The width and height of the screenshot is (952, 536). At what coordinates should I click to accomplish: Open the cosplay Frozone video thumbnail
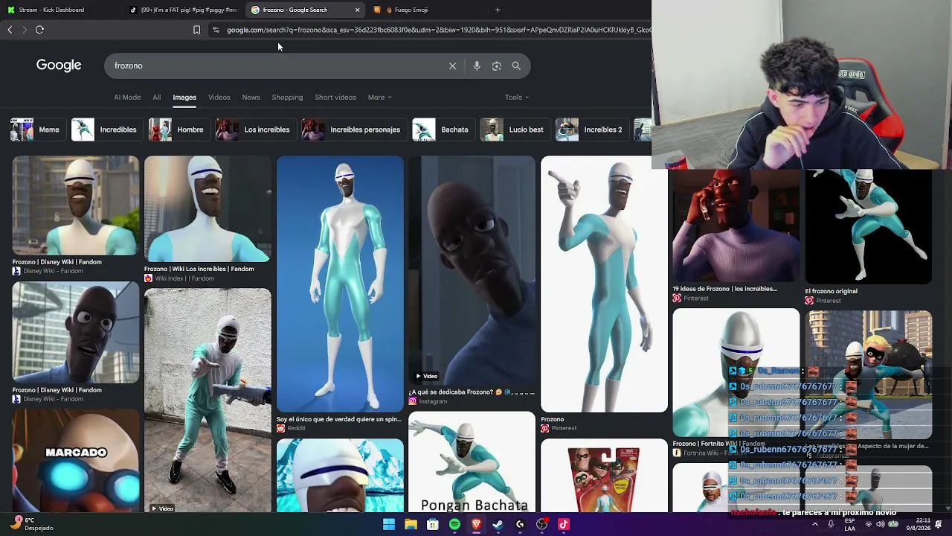pyautogui.click(x=208, y=401)
